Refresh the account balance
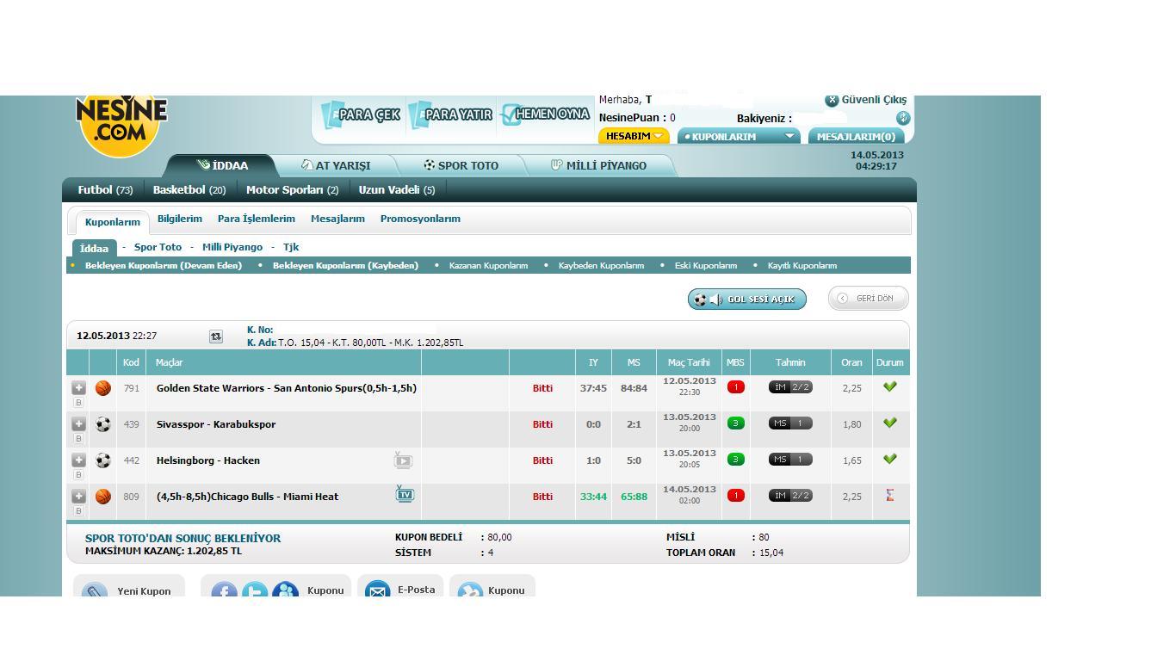 [902, 119]
